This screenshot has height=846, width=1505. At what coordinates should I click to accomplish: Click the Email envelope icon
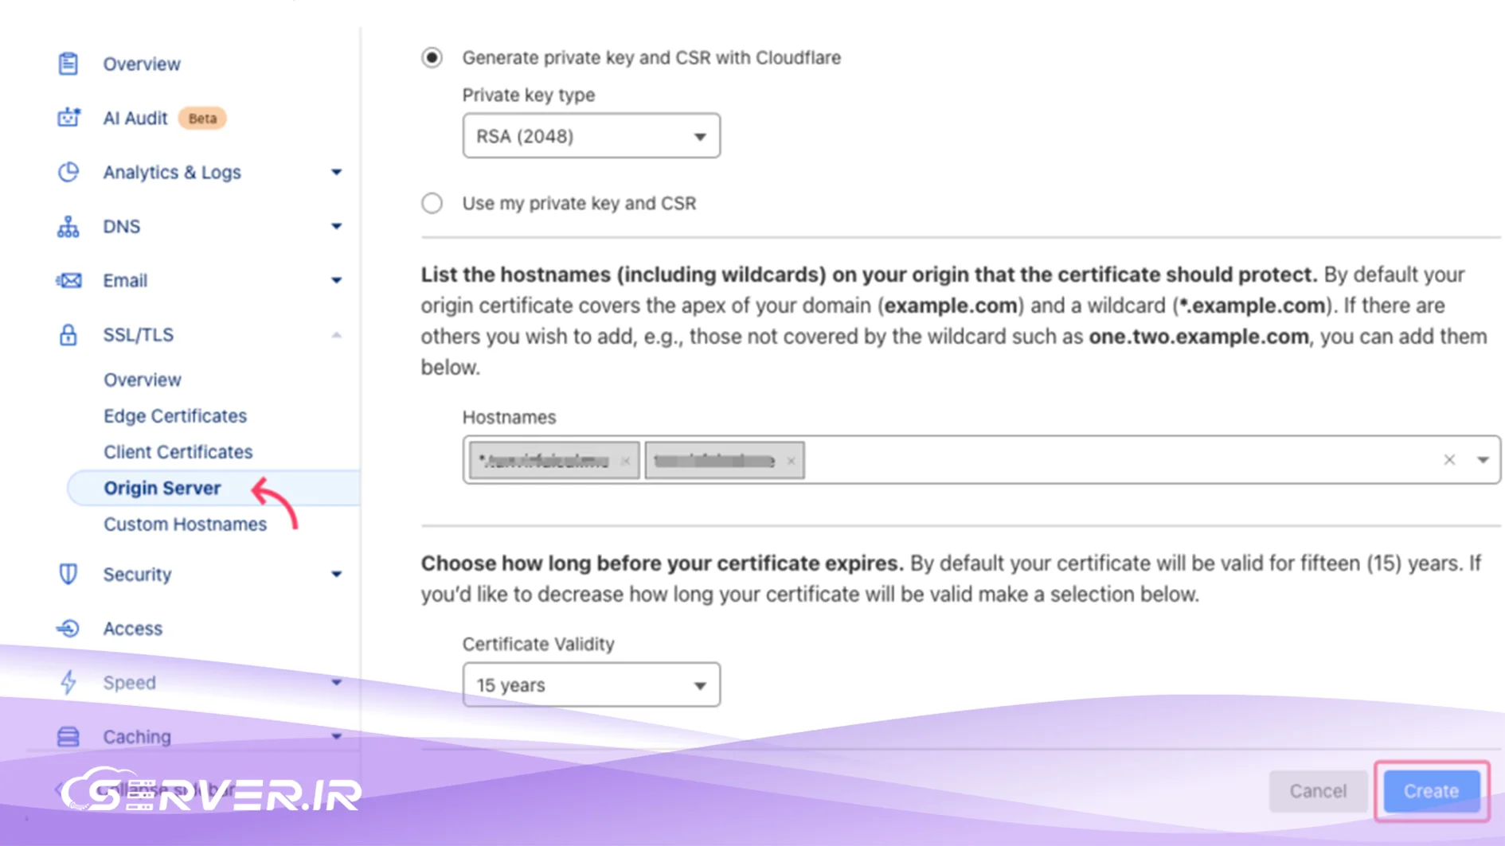click(x=68, y=281)
